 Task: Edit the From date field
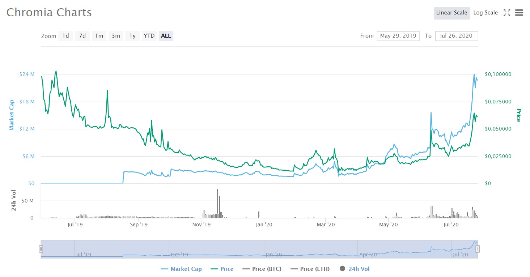click(x=398, y=36)
